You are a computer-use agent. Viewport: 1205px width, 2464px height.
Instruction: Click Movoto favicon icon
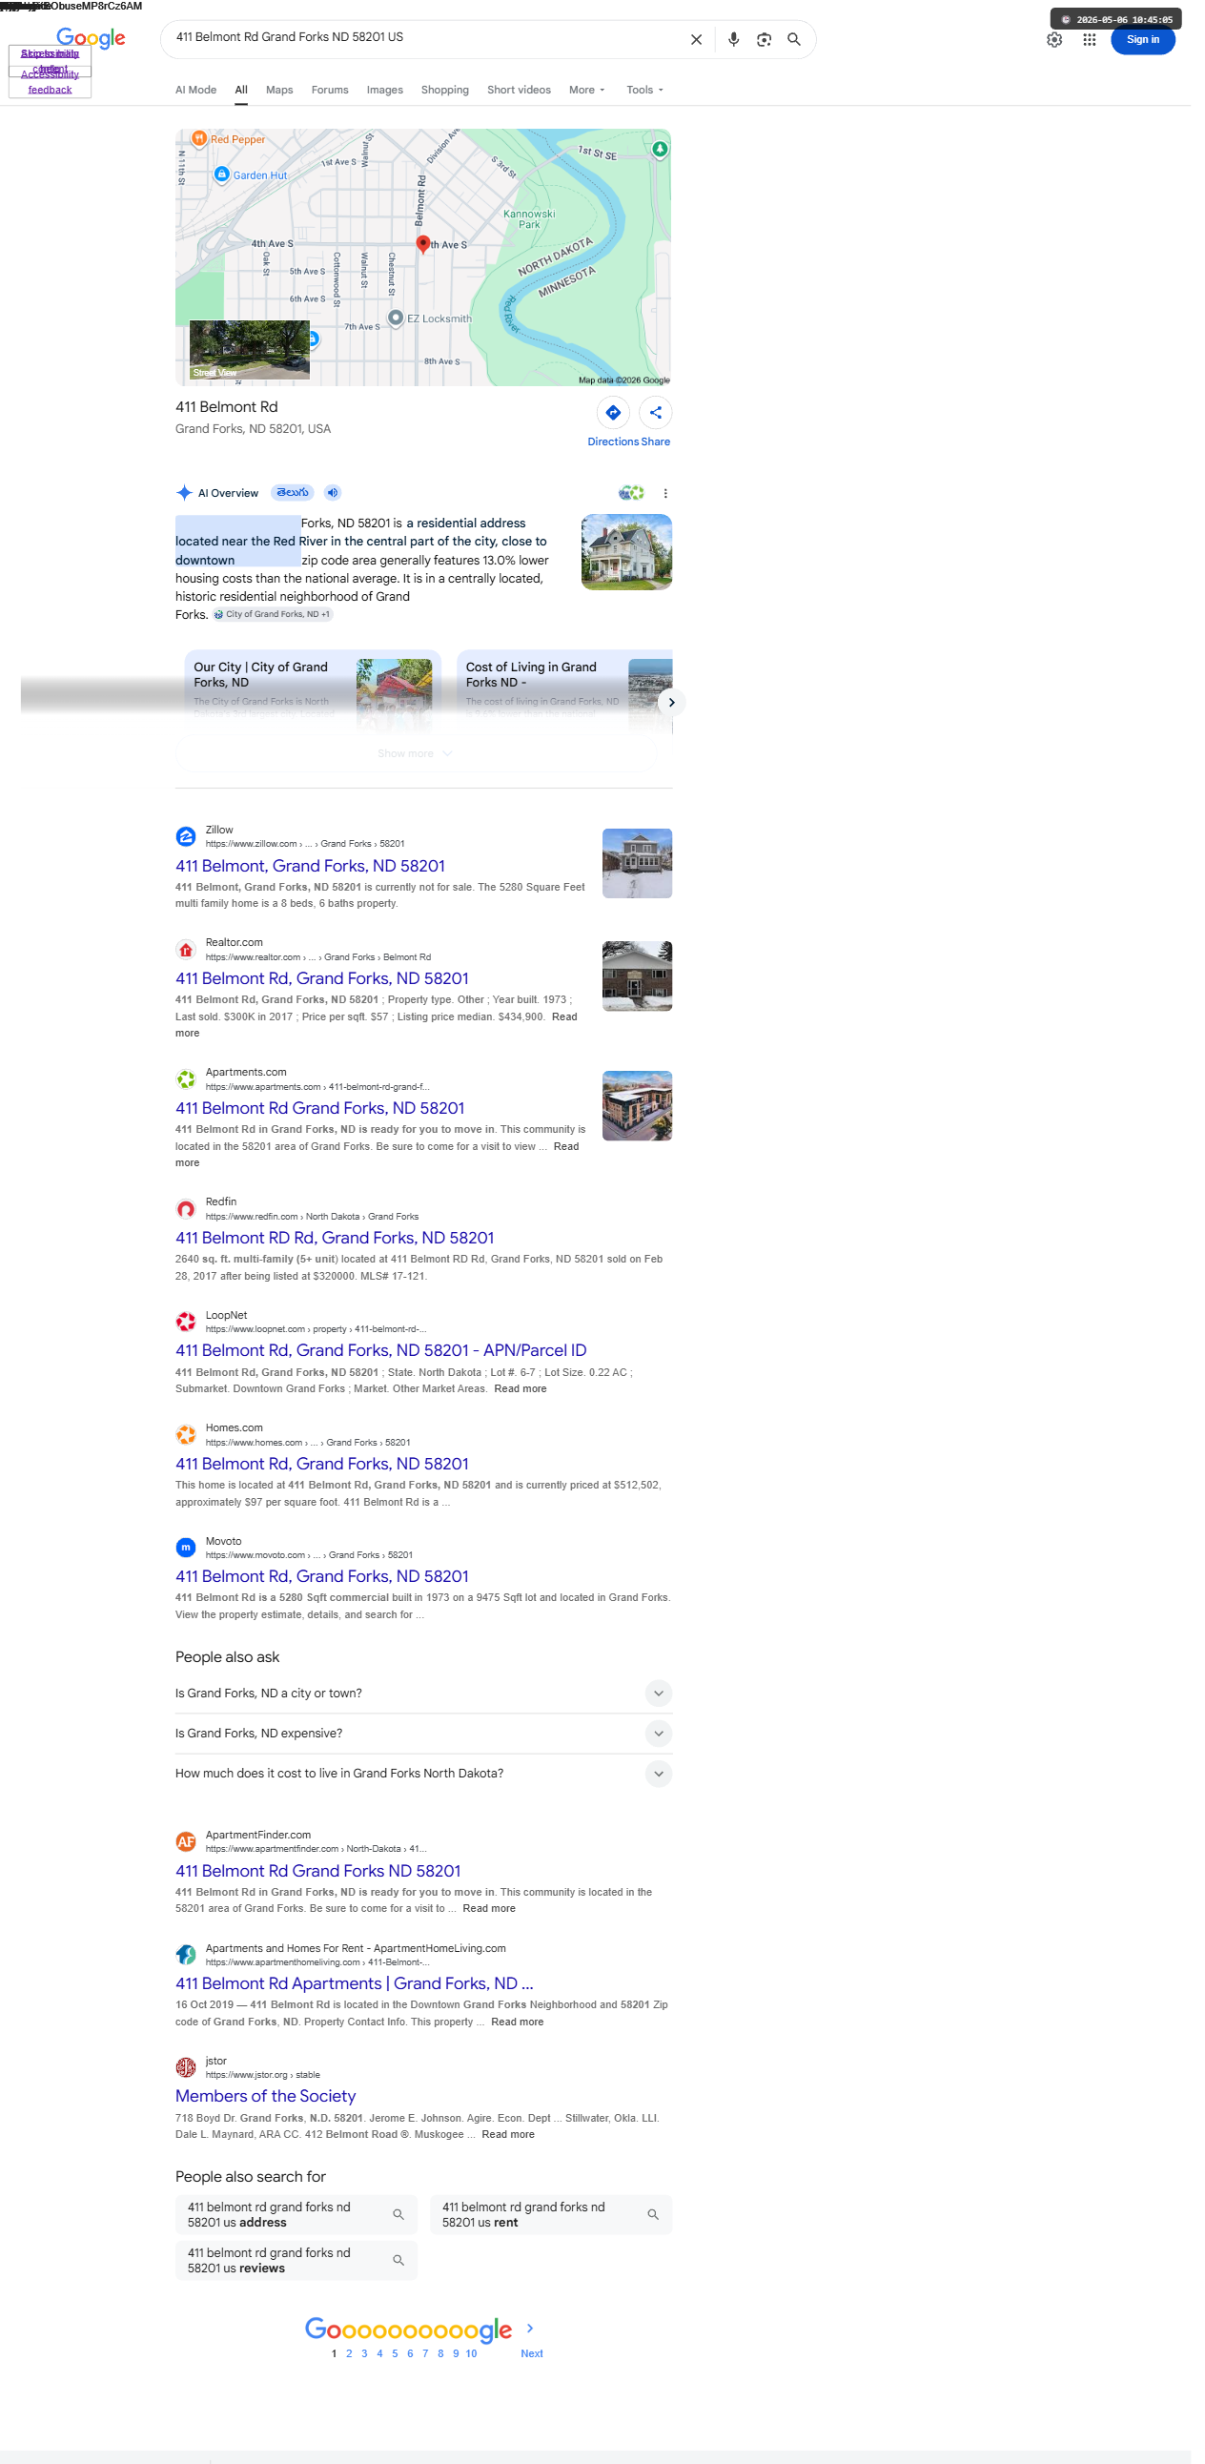(187, 1548)
